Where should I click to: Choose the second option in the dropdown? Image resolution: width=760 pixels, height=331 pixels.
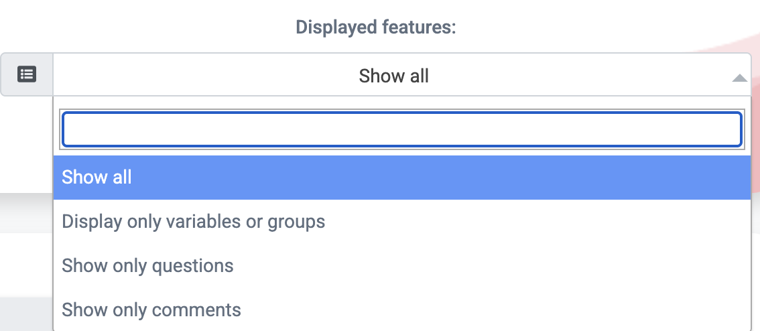point(402,222)
